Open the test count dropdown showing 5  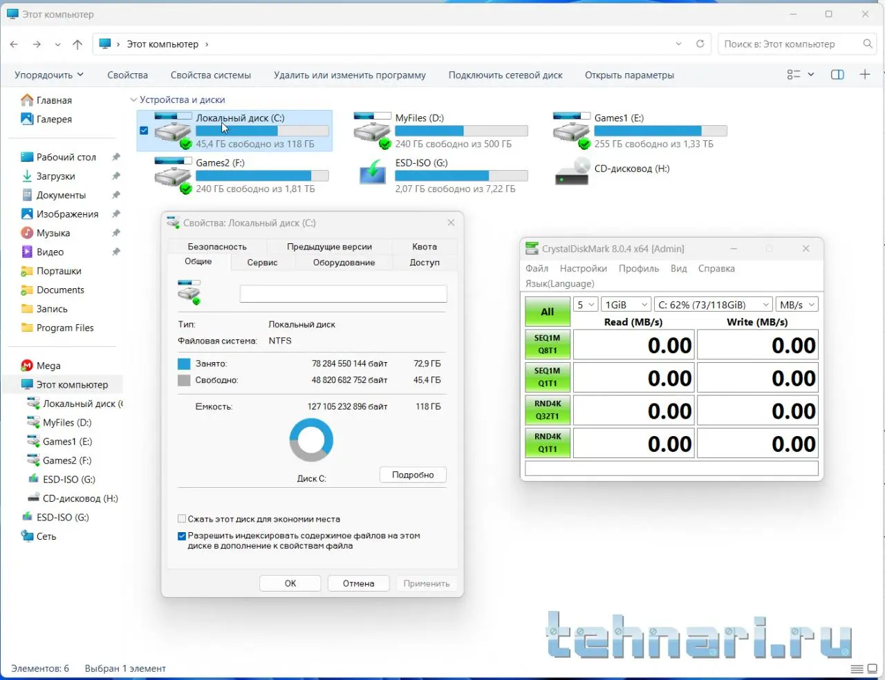point(586,305)
